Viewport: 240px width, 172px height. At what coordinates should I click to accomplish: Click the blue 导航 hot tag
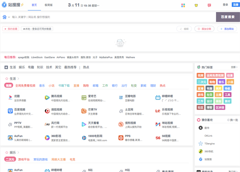(x=227, y=89)
